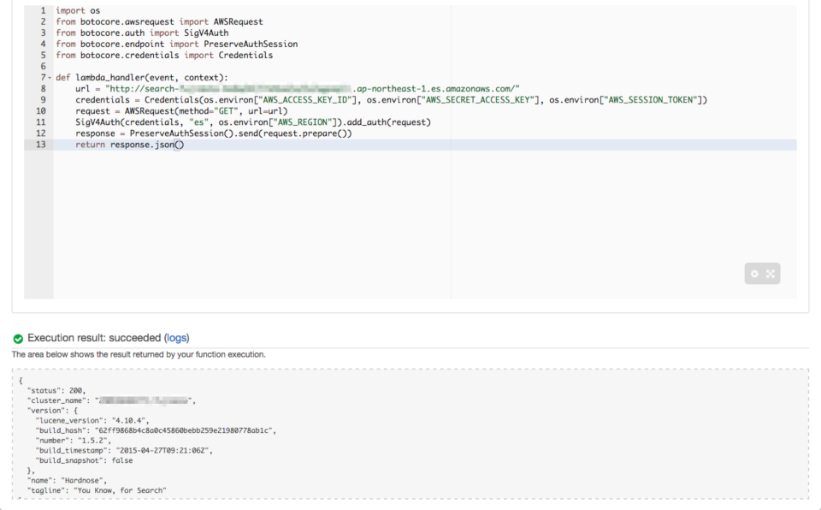Click the AWSRequest method GET line
Viewport: 821px width, 510px height.
click(x=181, y=111)
